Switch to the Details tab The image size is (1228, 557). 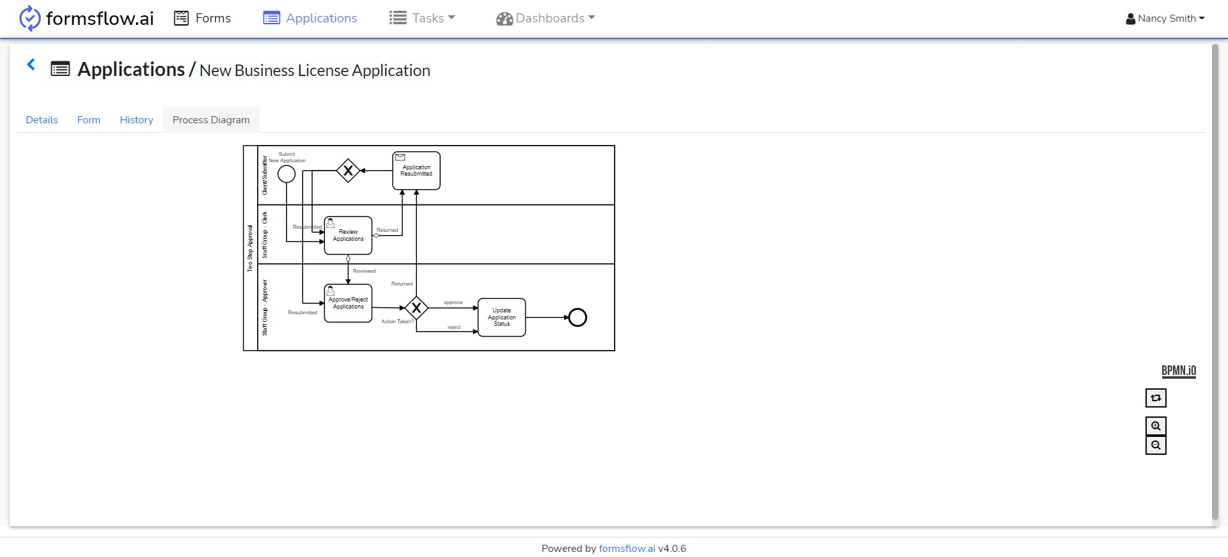click(42, 120)
